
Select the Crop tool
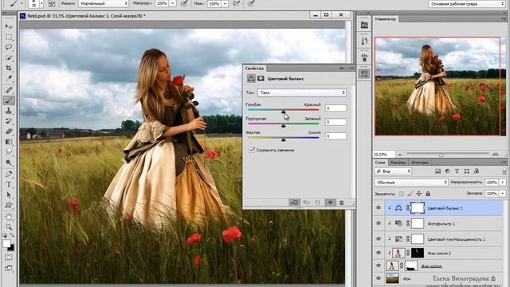click(9, 69)
